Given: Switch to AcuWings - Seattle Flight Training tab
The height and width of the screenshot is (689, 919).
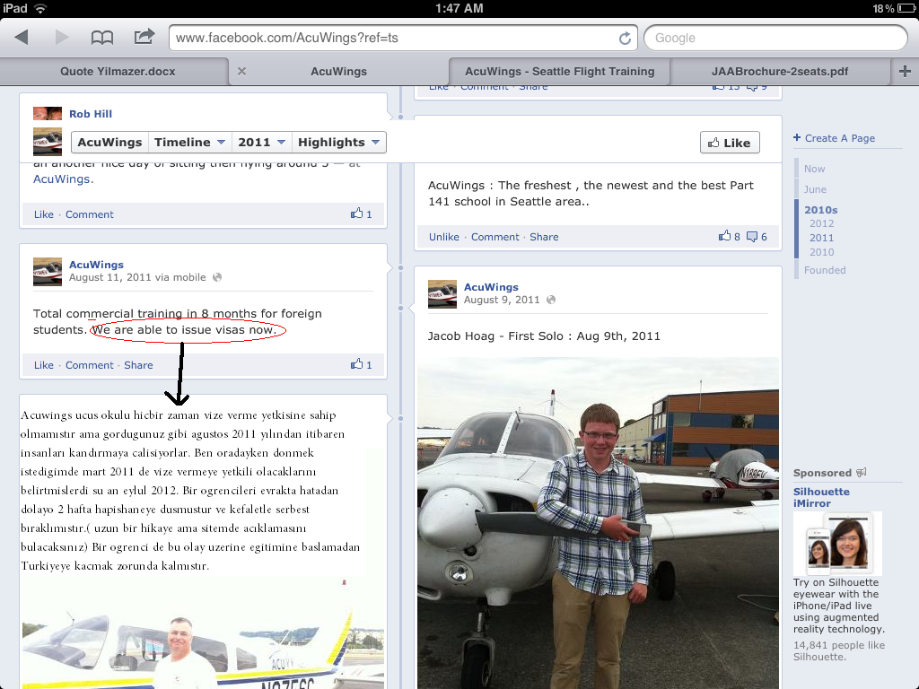Looking at the screenshot, I should point(560,72).
